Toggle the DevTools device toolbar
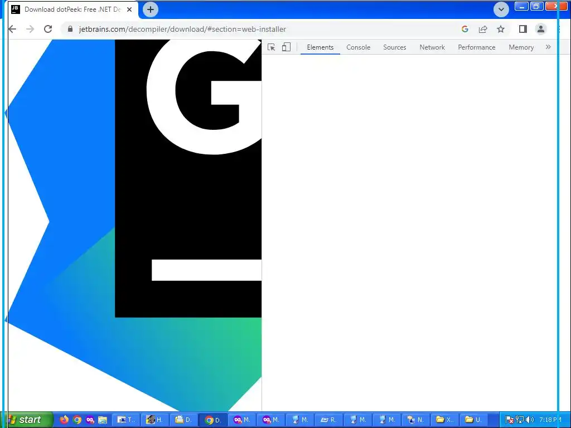 (286, 47)
